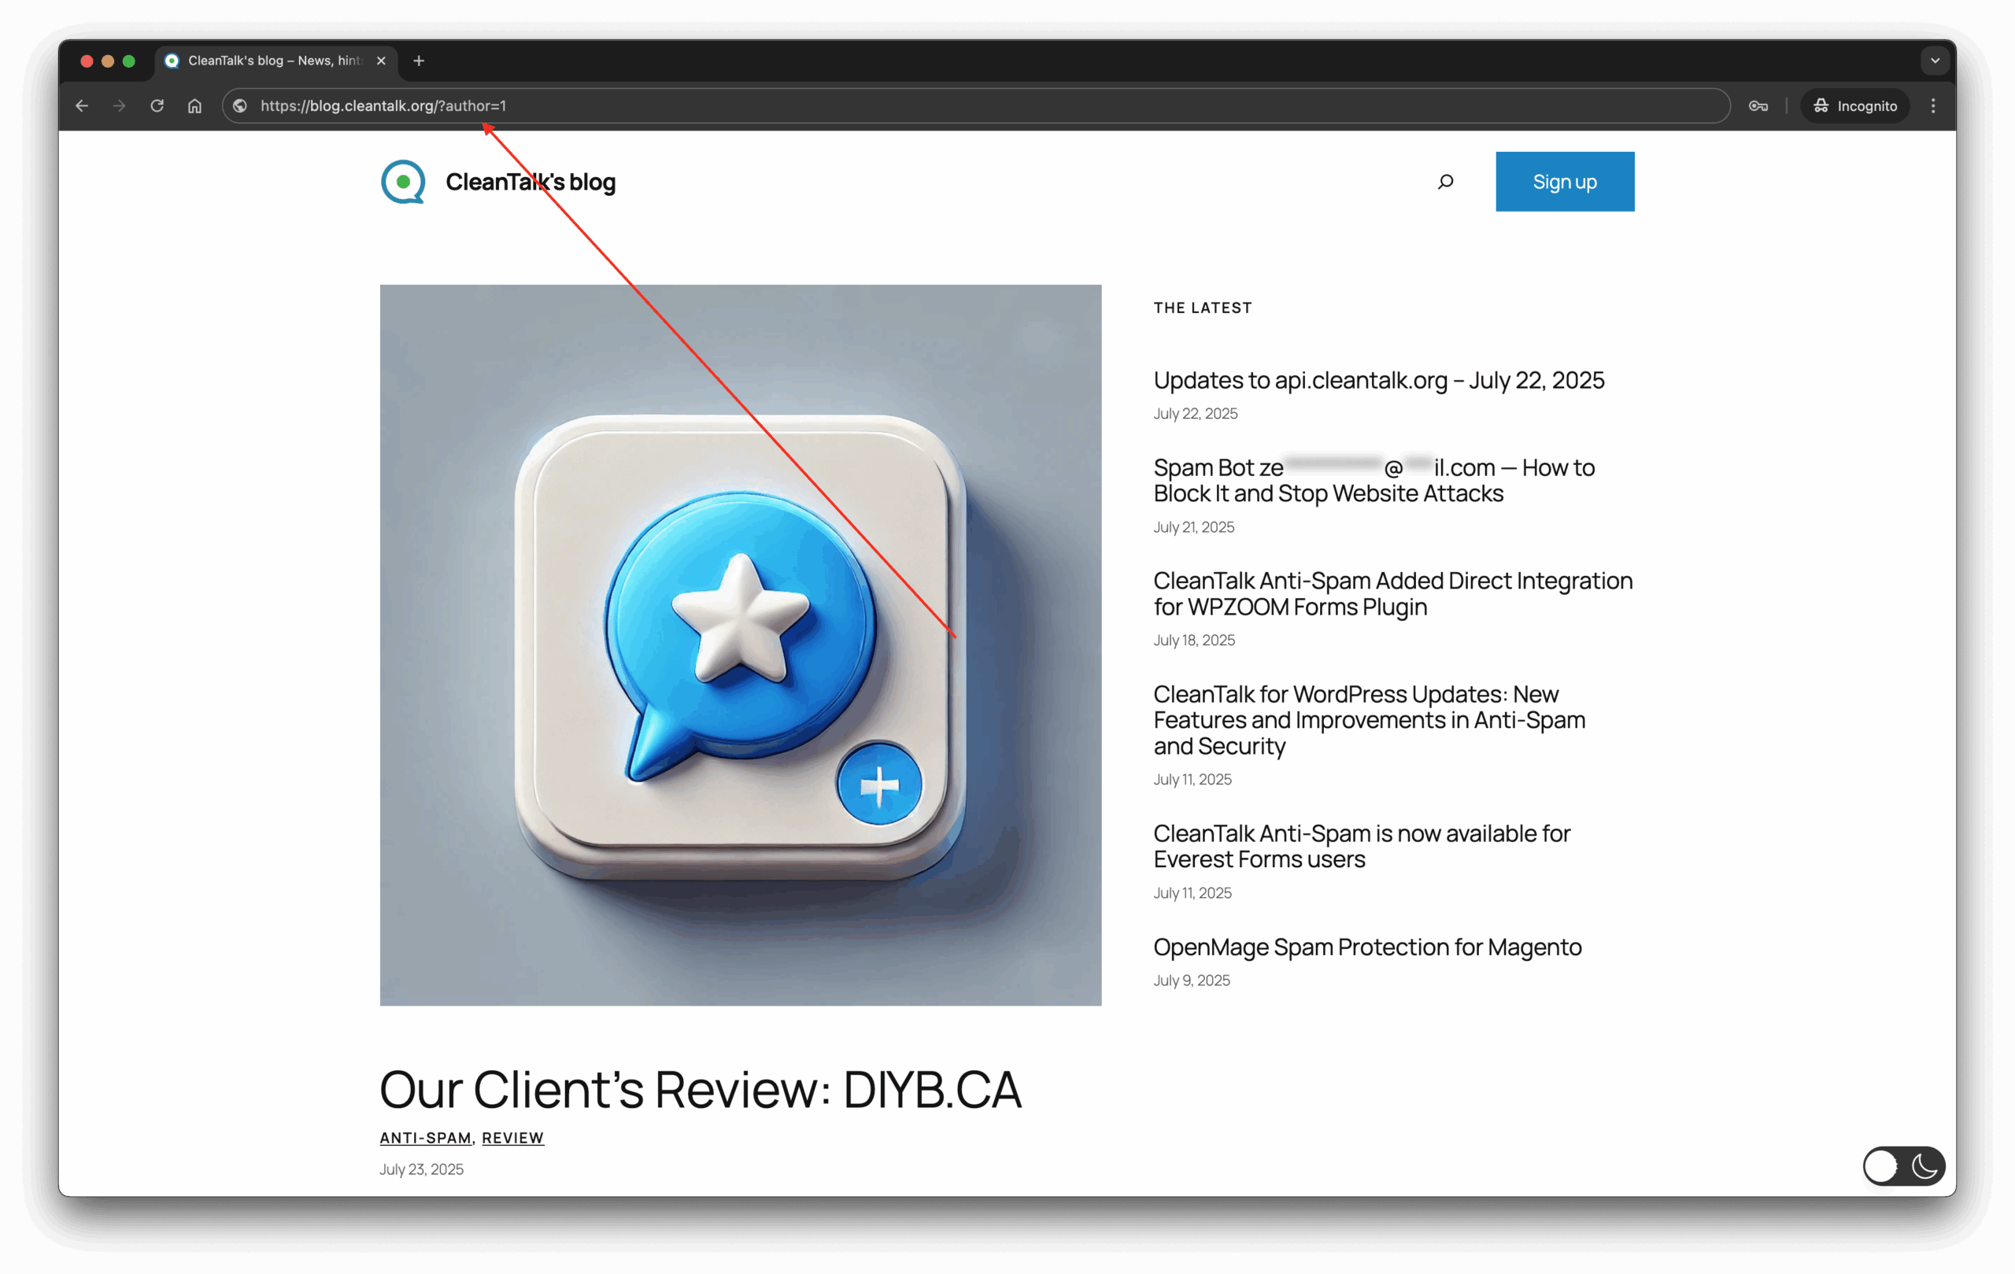The width and height of the screenshot is (2015, 1274).
Task: Open the Spam Bot 'How to Block It' post
Action: (1374, 480)
